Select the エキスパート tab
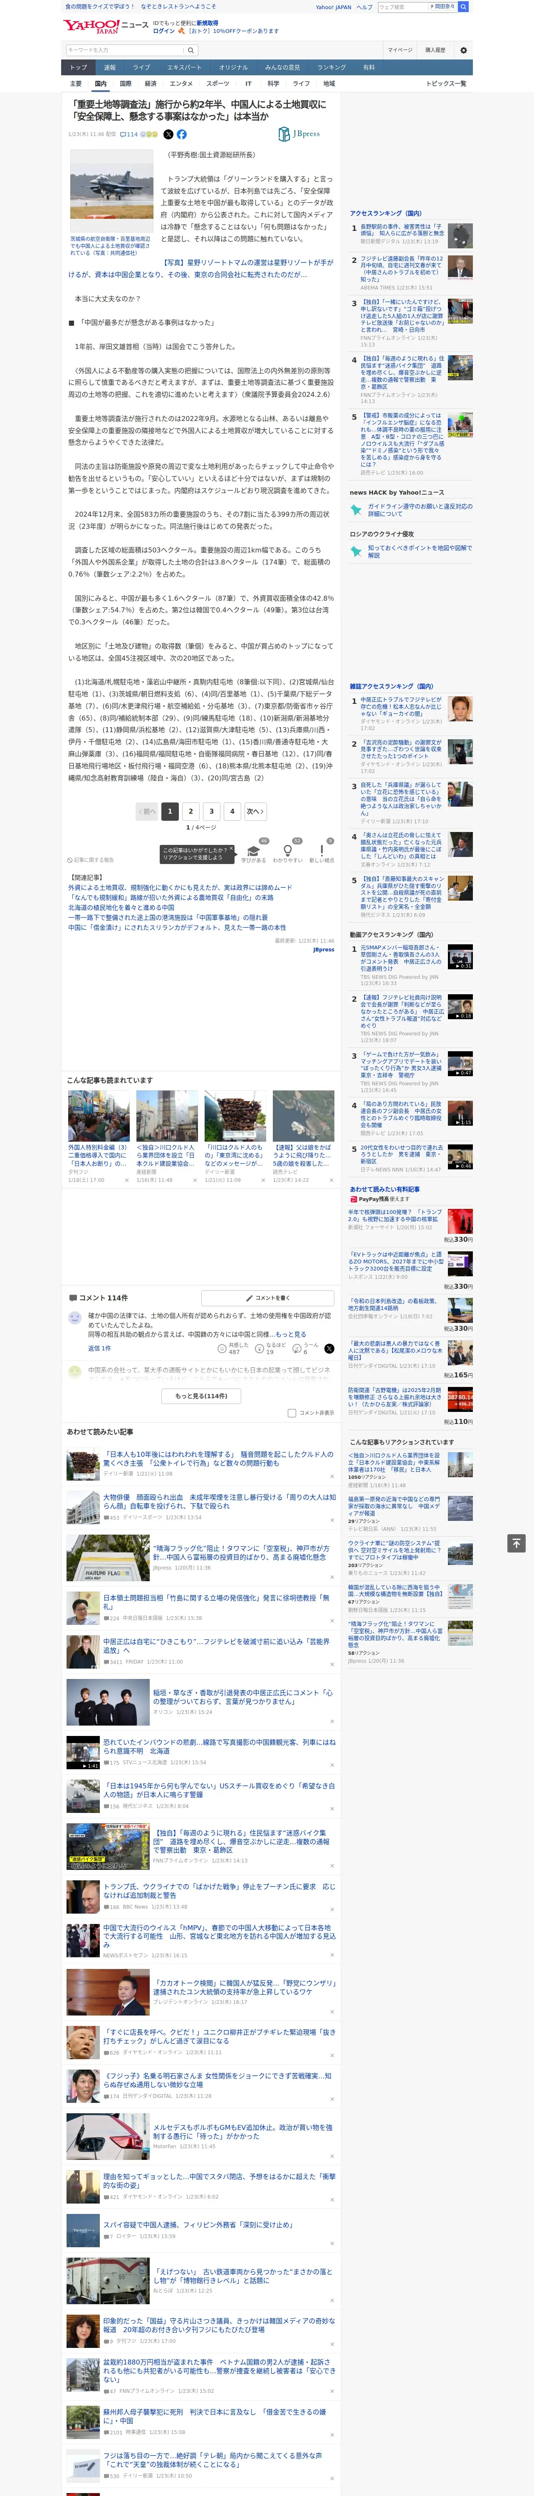 184,68
